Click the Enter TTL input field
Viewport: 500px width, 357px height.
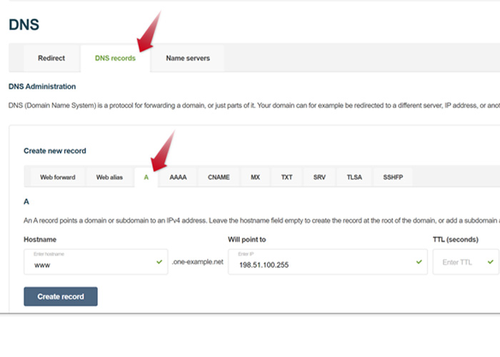(x=459, y=262)
